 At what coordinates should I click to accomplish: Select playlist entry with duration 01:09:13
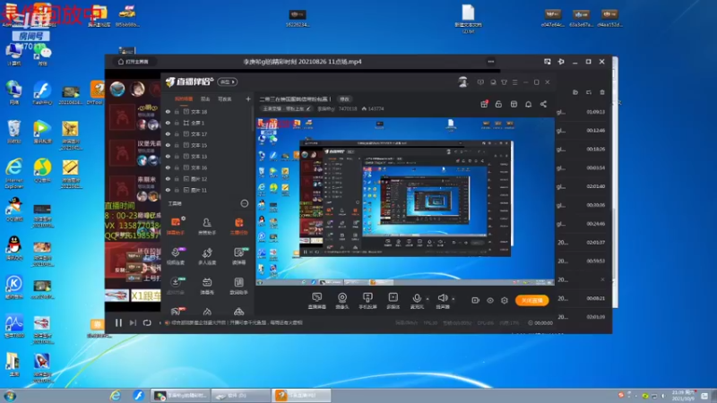tap(582, 112)
